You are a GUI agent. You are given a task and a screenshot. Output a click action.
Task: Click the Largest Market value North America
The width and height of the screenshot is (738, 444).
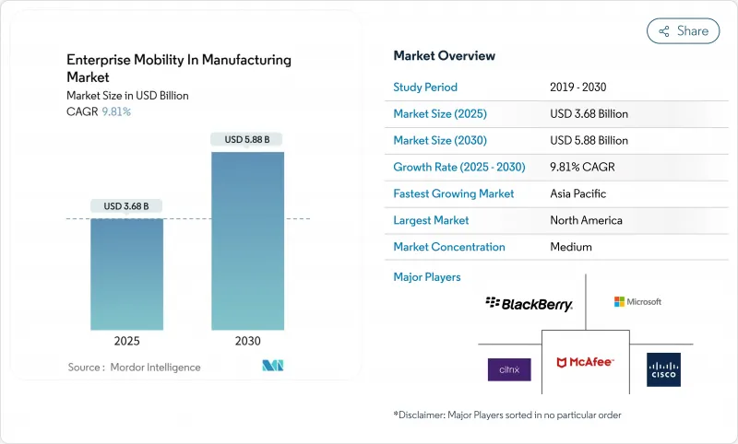(586, 220)
